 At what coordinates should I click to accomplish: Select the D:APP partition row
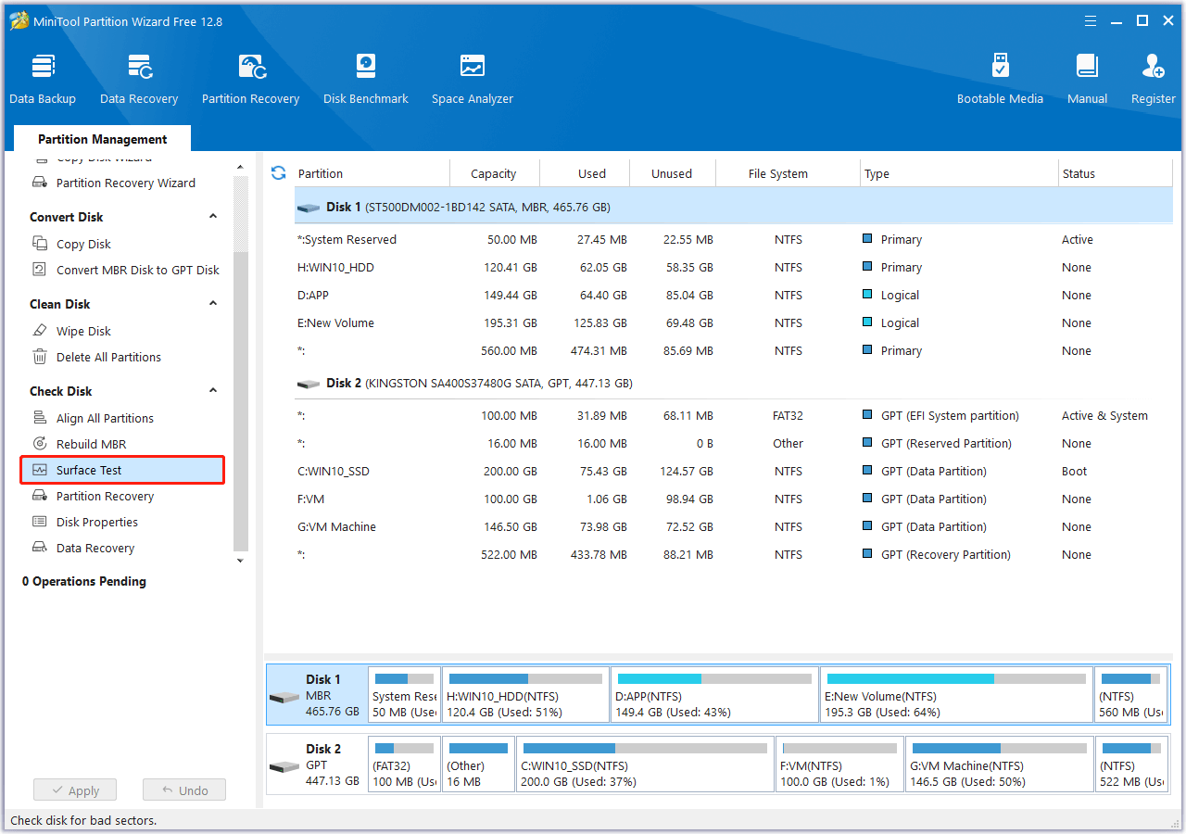[734, 295]
